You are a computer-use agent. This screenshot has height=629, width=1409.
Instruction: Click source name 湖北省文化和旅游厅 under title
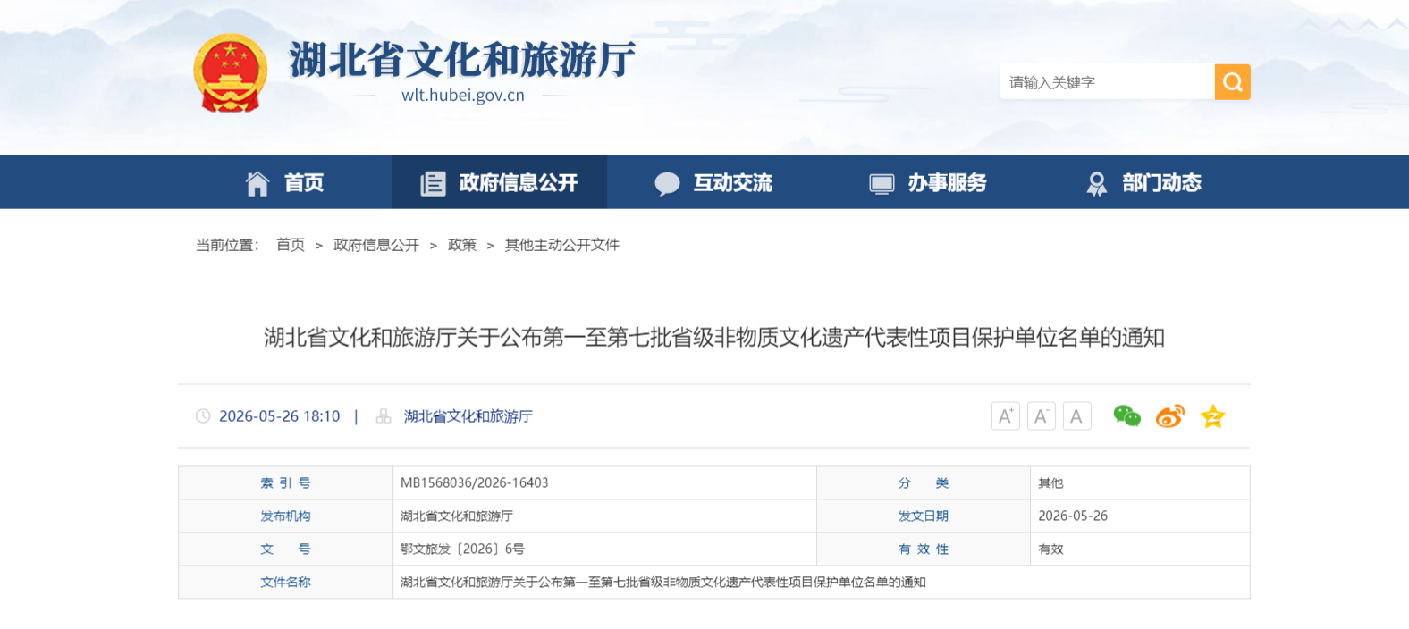468,416
